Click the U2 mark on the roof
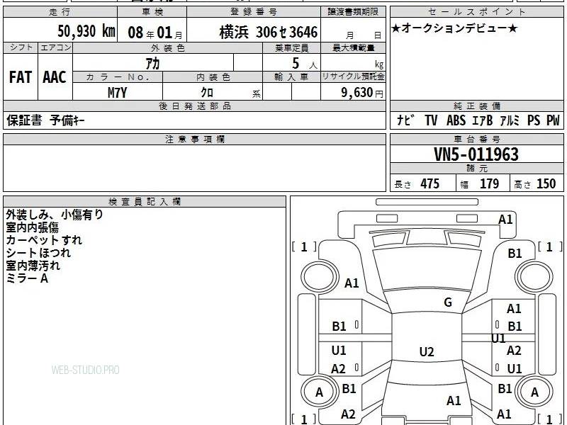This screenshot has width=567, height=425. coord(427,351)
